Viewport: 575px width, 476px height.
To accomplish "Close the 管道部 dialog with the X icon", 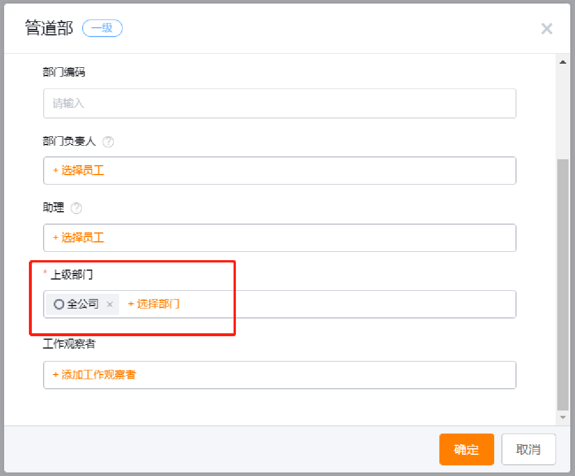I will point(546,28).
